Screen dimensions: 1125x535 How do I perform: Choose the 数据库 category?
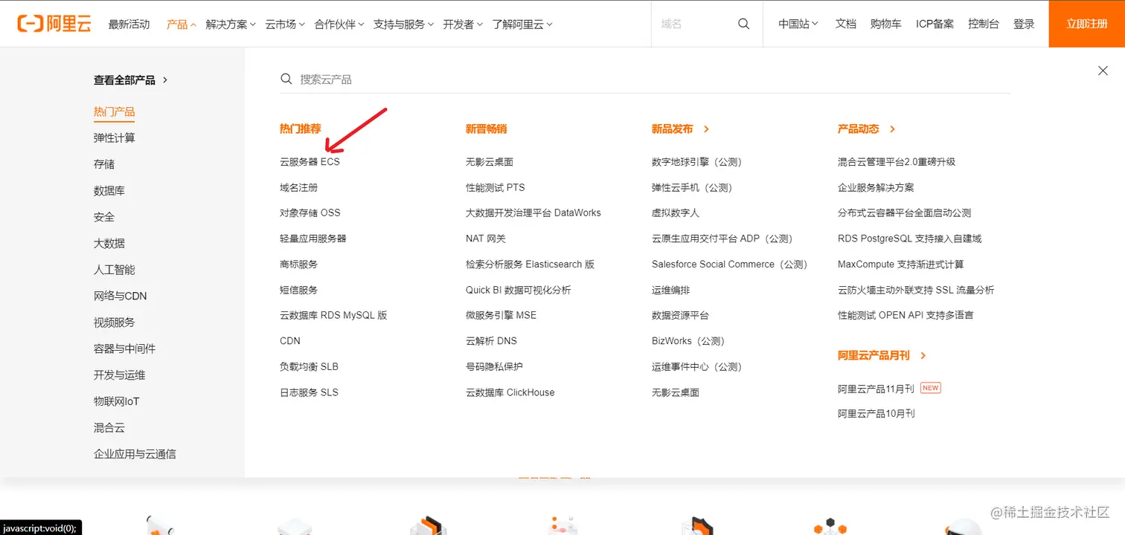coord(109,190)
